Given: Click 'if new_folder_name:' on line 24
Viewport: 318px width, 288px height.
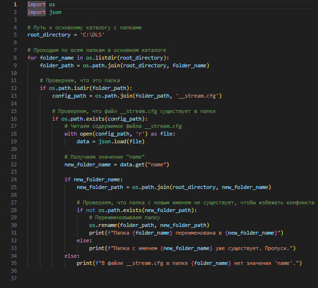Looking at the screenshot, I should coord(94,180).
